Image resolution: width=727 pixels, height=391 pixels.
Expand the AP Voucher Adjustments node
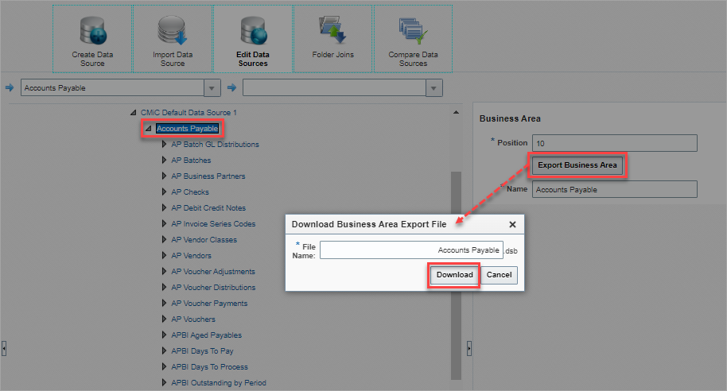164,271
